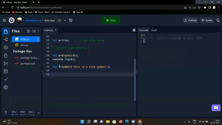Create a new folder in Files
222x125 pixels.
34,31
